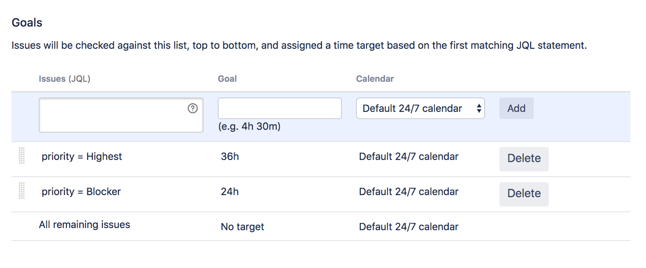This screenshot has height=268, width=646.
Task: Click the calendar cell for All remaining issues
Action: 408,227
